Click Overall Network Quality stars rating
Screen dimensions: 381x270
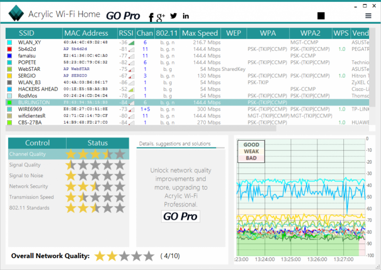124,256
